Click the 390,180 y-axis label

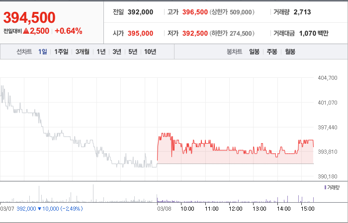[x=328, y=176]
